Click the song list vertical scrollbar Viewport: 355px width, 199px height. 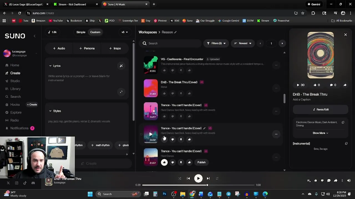[x=284, y=99]
